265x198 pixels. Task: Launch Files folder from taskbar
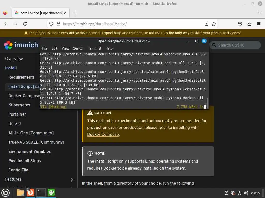[x=20, y=193]
